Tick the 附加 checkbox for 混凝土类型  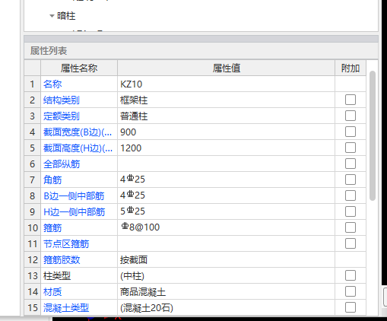coord(351,307)
